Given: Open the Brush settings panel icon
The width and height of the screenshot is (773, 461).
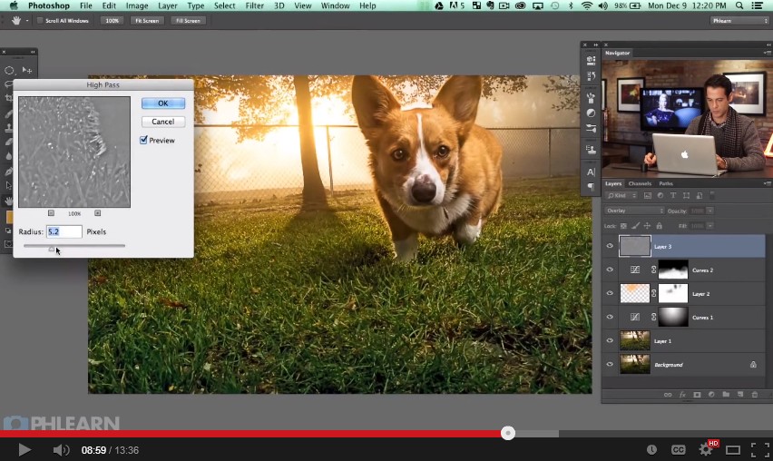Looking at the screenshot, I should 591,129.
